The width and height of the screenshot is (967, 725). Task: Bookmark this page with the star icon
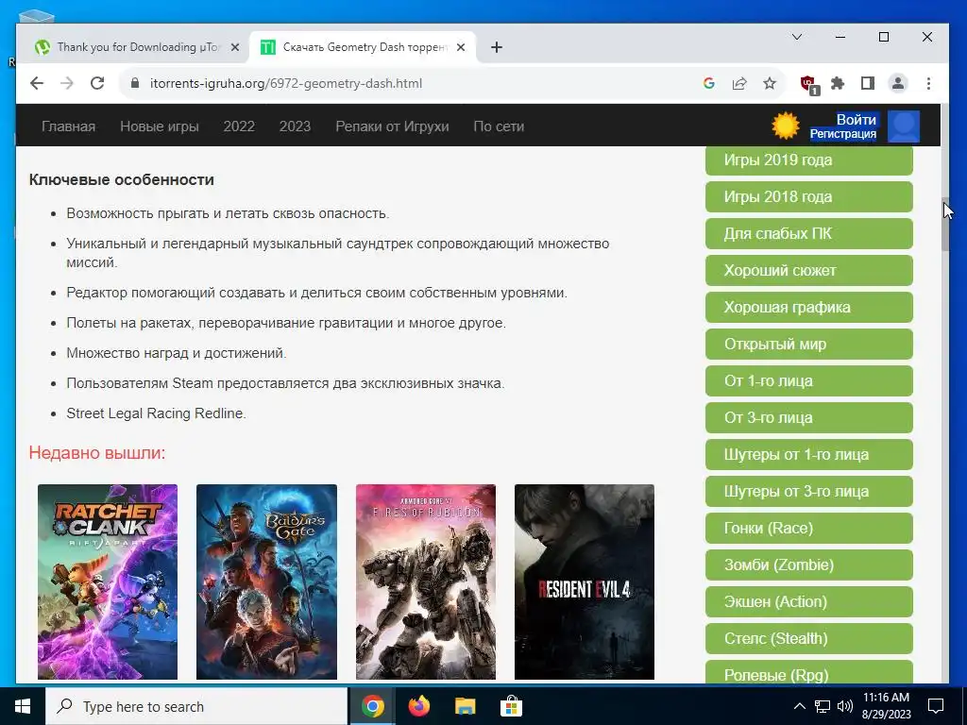click(x=769, y=83)
